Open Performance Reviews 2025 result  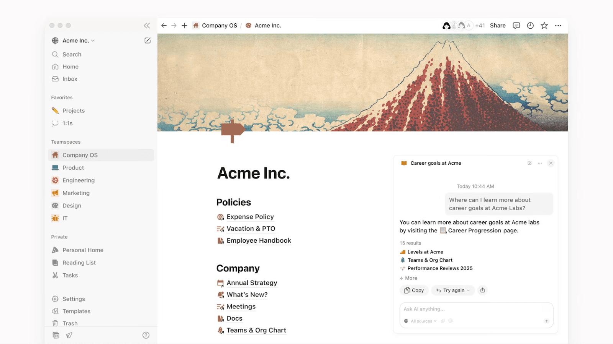[x=436, y=268]
